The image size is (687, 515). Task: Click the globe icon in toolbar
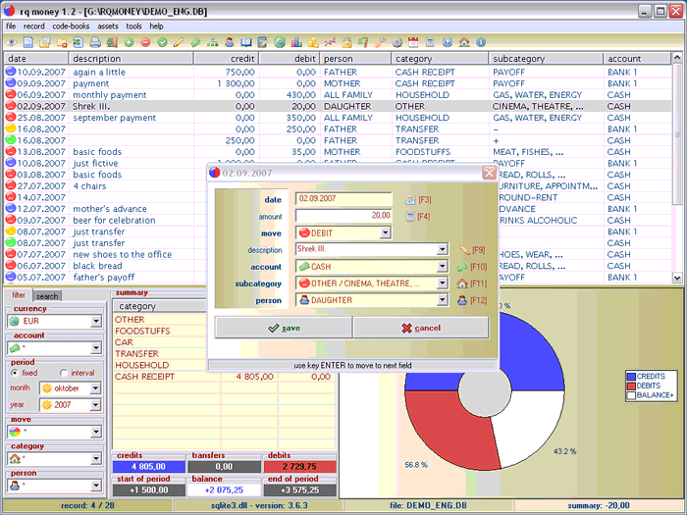[280, 42]
